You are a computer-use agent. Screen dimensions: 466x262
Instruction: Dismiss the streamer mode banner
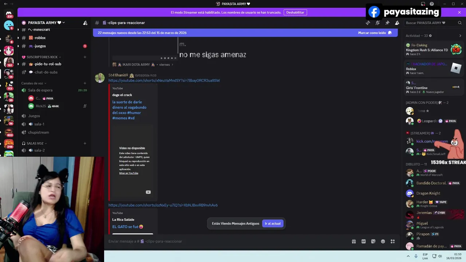[459, 12]
